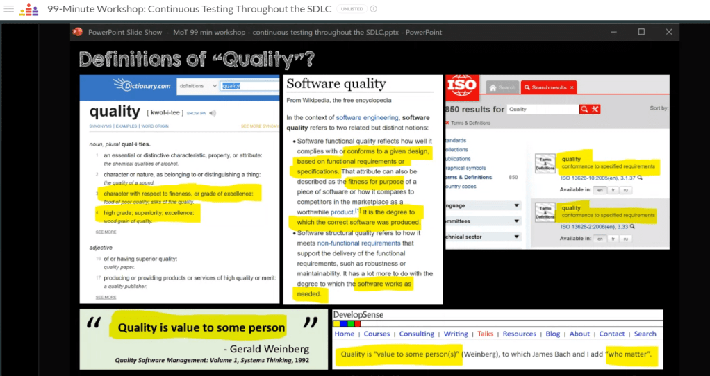Select Terms & Definitions in ISO sidebar
Image resolution: width=710 pixels, height=376 pixels.
coord(469,177)
